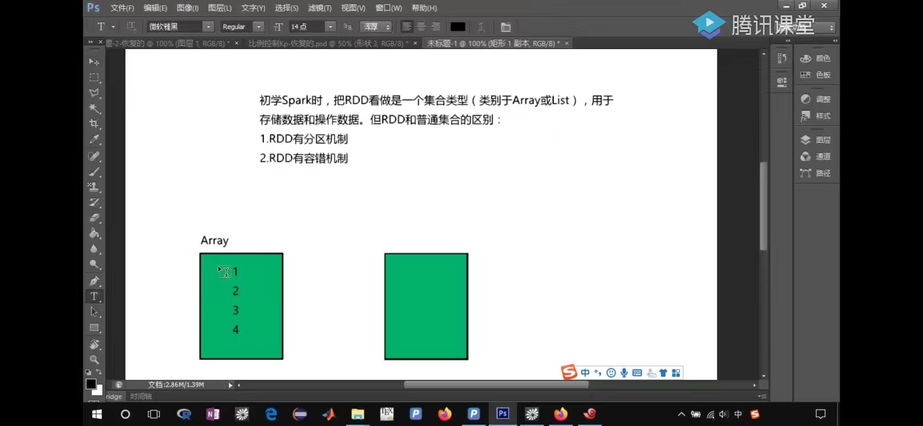Select the Healing Brush tool
Viewport: 923px width, 426px height.
(94, 156)
